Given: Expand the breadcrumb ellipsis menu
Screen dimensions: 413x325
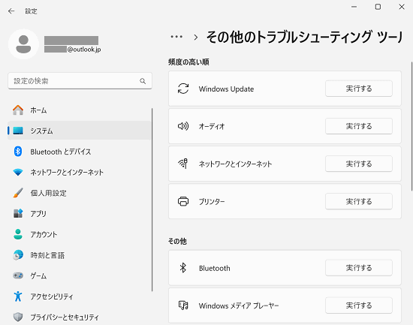Looking at the screenshot, I should tap(176, 37).
